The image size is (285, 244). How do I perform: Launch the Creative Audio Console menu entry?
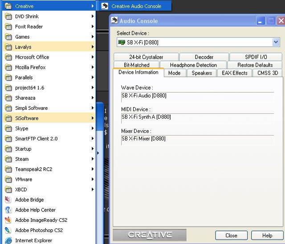point(134,6)
